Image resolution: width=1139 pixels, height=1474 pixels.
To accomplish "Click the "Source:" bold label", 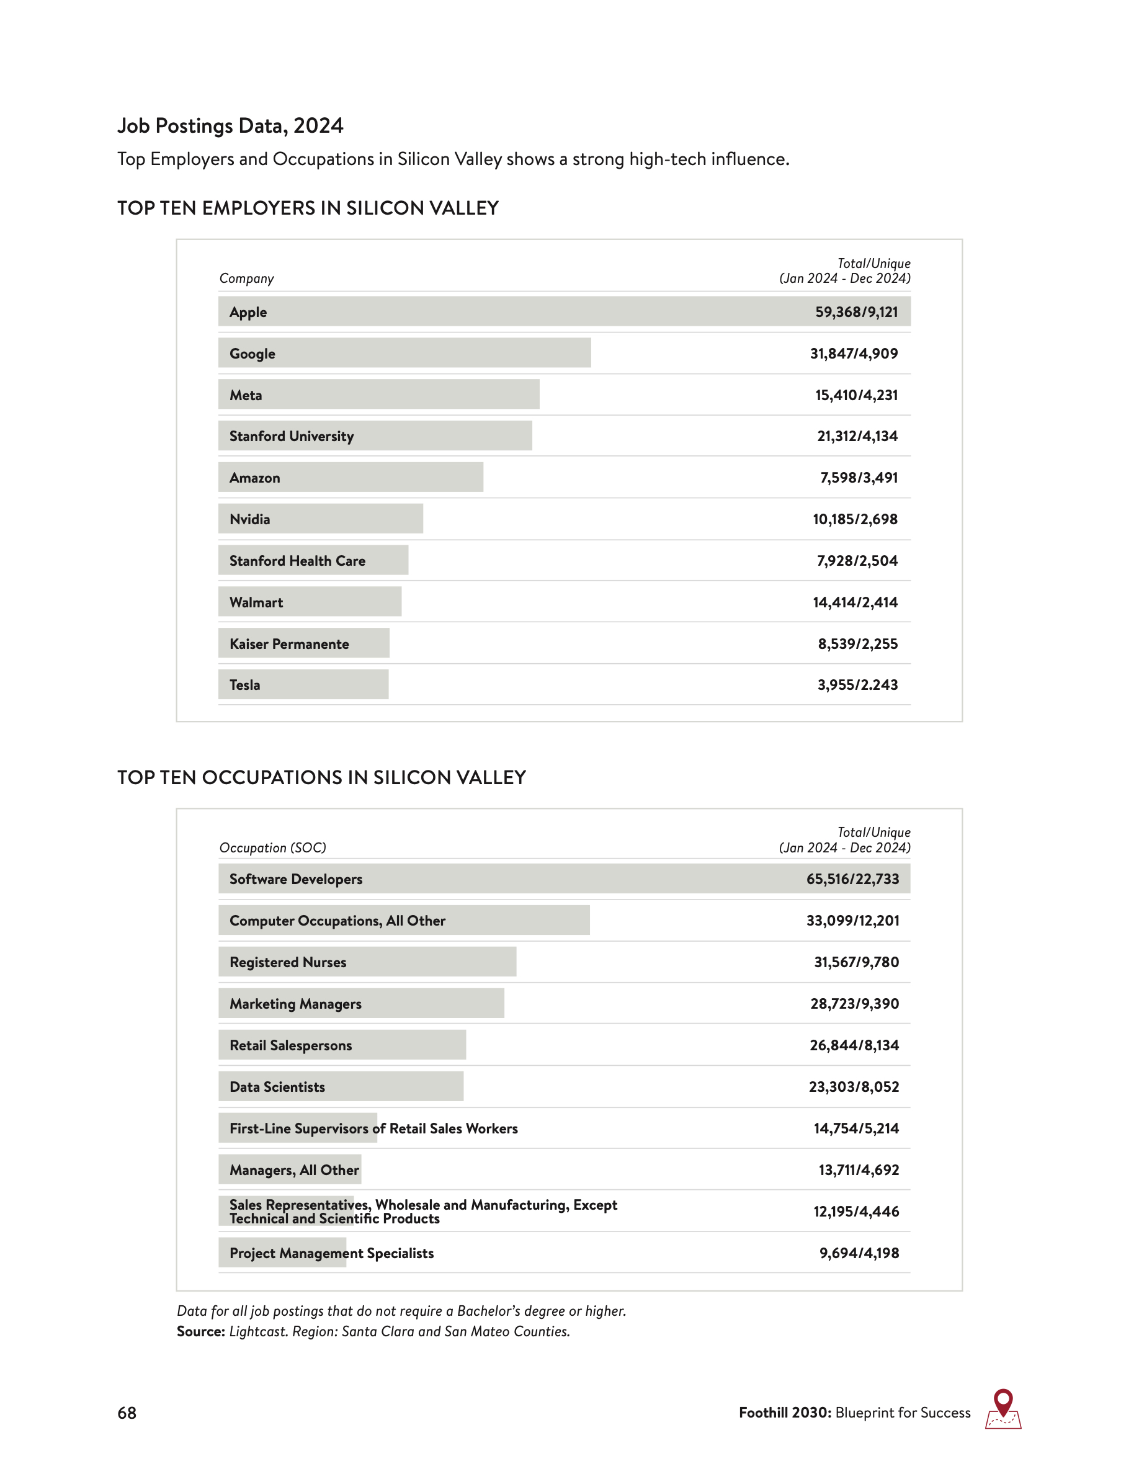I will click(200, 1331).
